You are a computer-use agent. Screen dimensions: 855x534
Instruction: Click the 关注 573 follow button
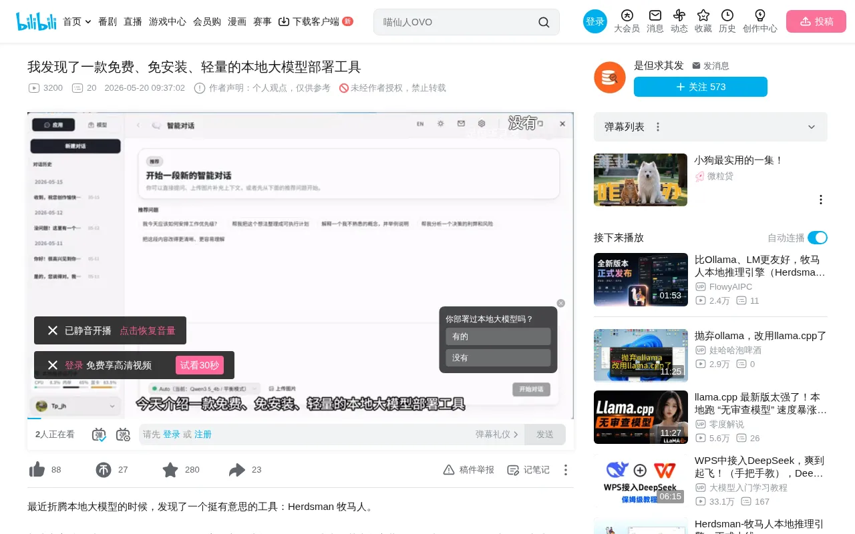(x=701, y=87)
